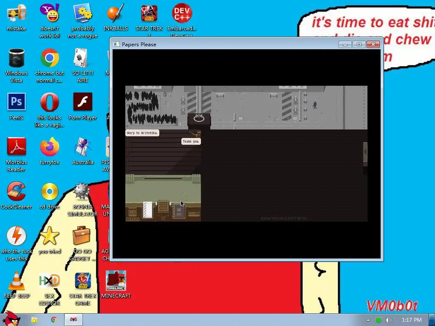Click the lone guard on the right side

click(x=315, y=105)
